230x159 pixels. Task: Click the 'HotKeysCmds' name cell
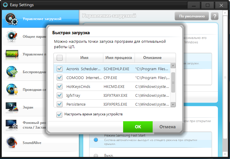pos(78,87)
